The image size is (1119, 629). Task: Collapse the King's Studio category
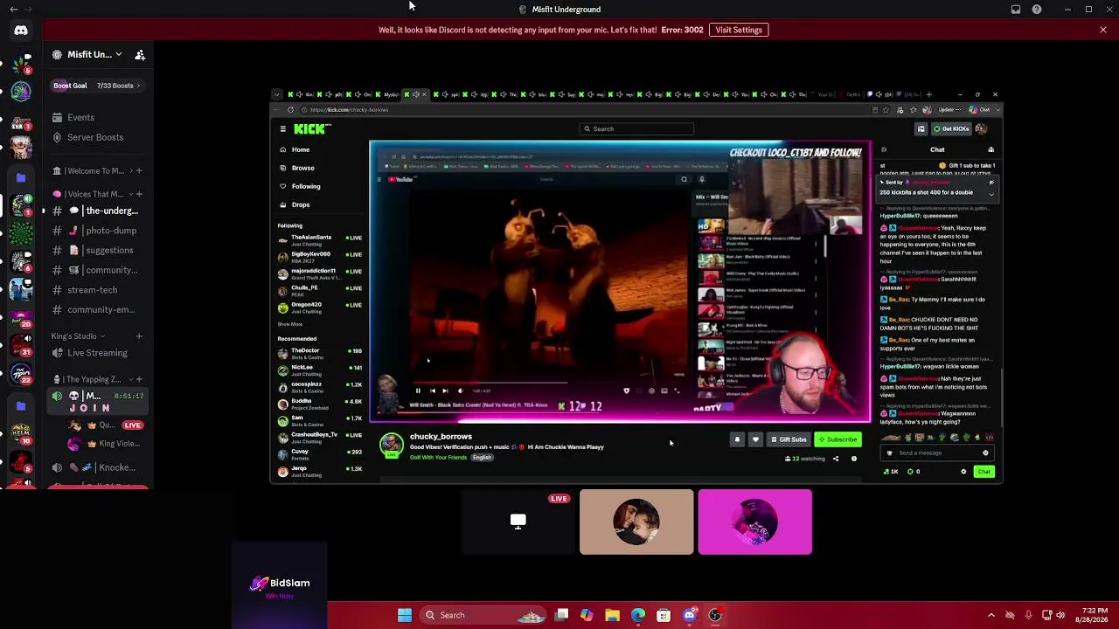pos(78,336)
